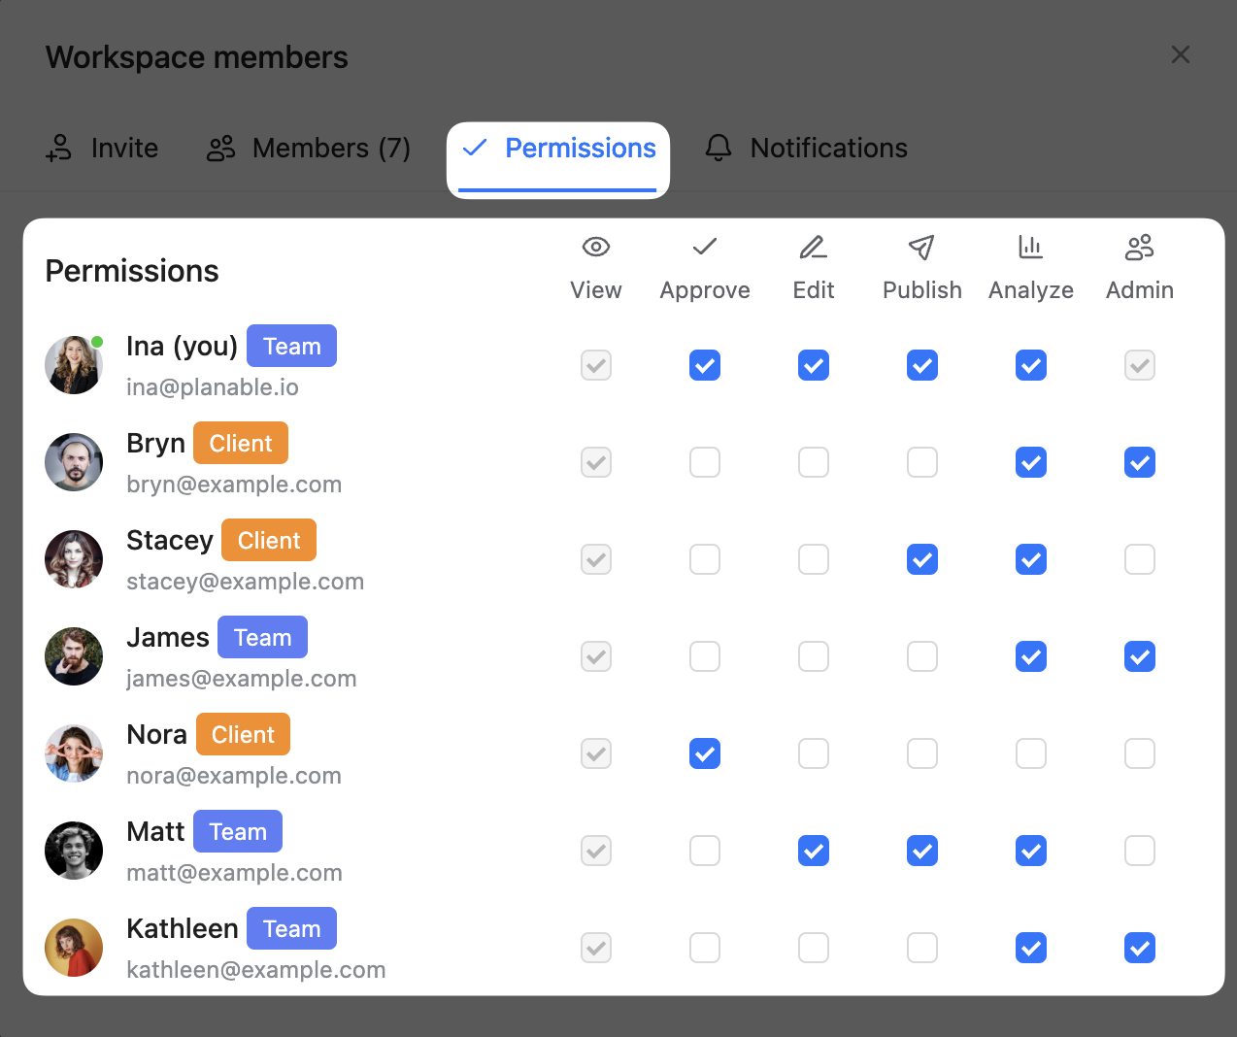
Task: Click the people icon above Admin
Action: [x=1139, y=248]
